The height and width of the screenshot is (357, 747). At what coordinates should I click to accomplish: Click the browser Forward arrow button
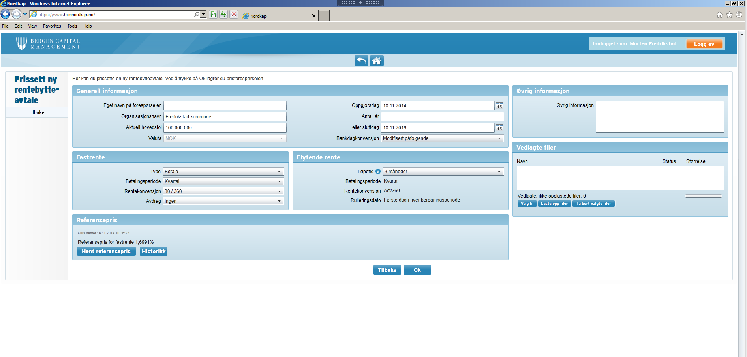pos(16,15)
